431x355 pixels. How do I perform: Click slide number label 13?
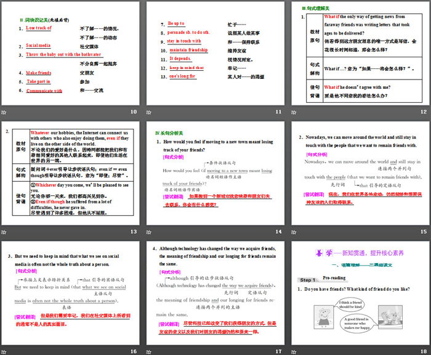(134, 232)
